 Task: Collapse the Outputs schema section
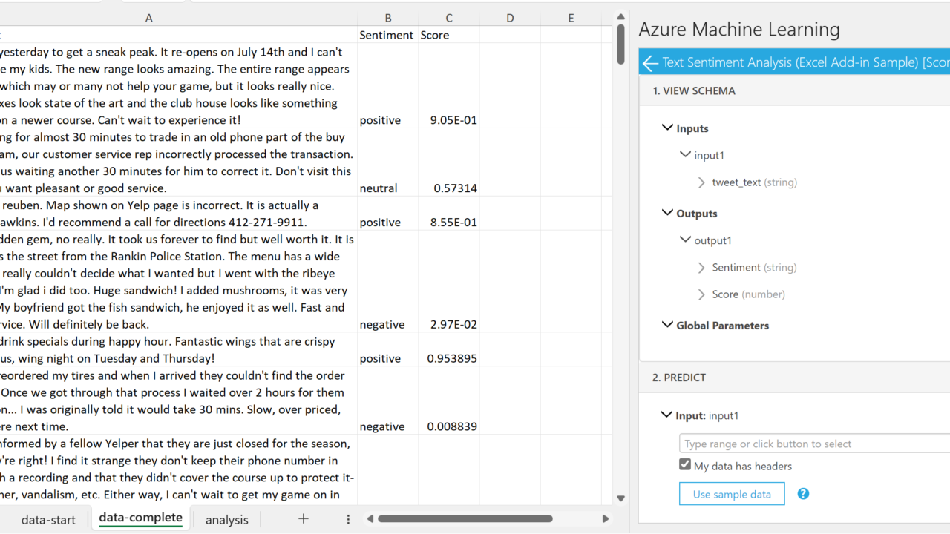tap(667, 214)
